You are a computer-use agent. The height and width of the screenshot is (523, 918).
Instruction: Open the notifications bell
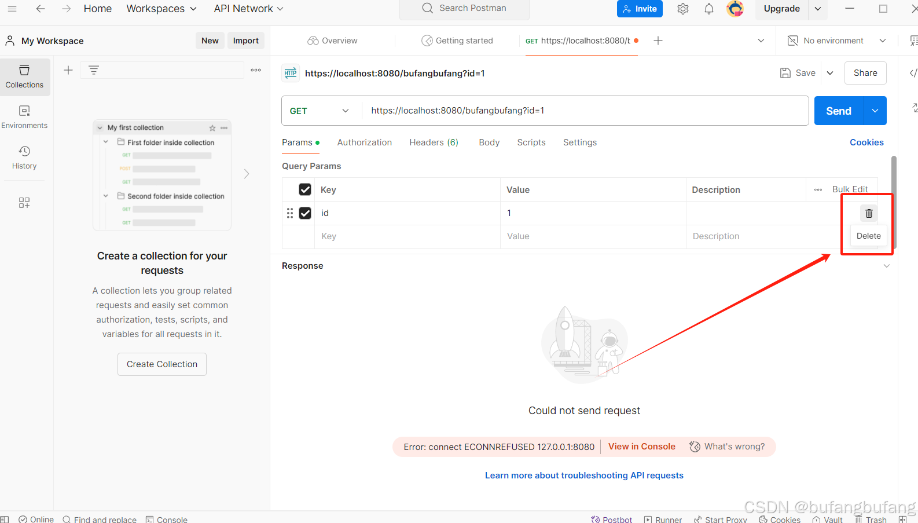tap(709, 9)
